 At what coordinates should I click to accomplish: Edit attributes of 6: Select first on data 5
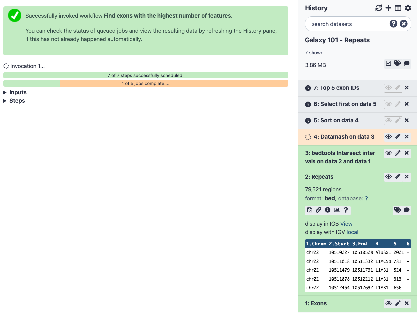(x=397, y=104)
